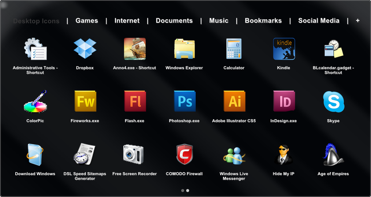Open the BLcalendar.gadget clock icon
The image size is (371, 197).
tap(334, 49)
